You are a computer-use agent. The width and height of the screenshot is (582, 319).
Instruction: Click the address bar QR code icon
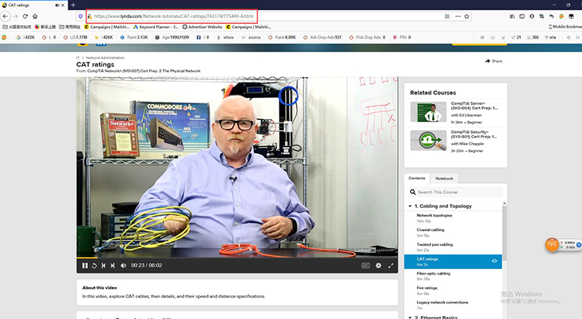447,16
